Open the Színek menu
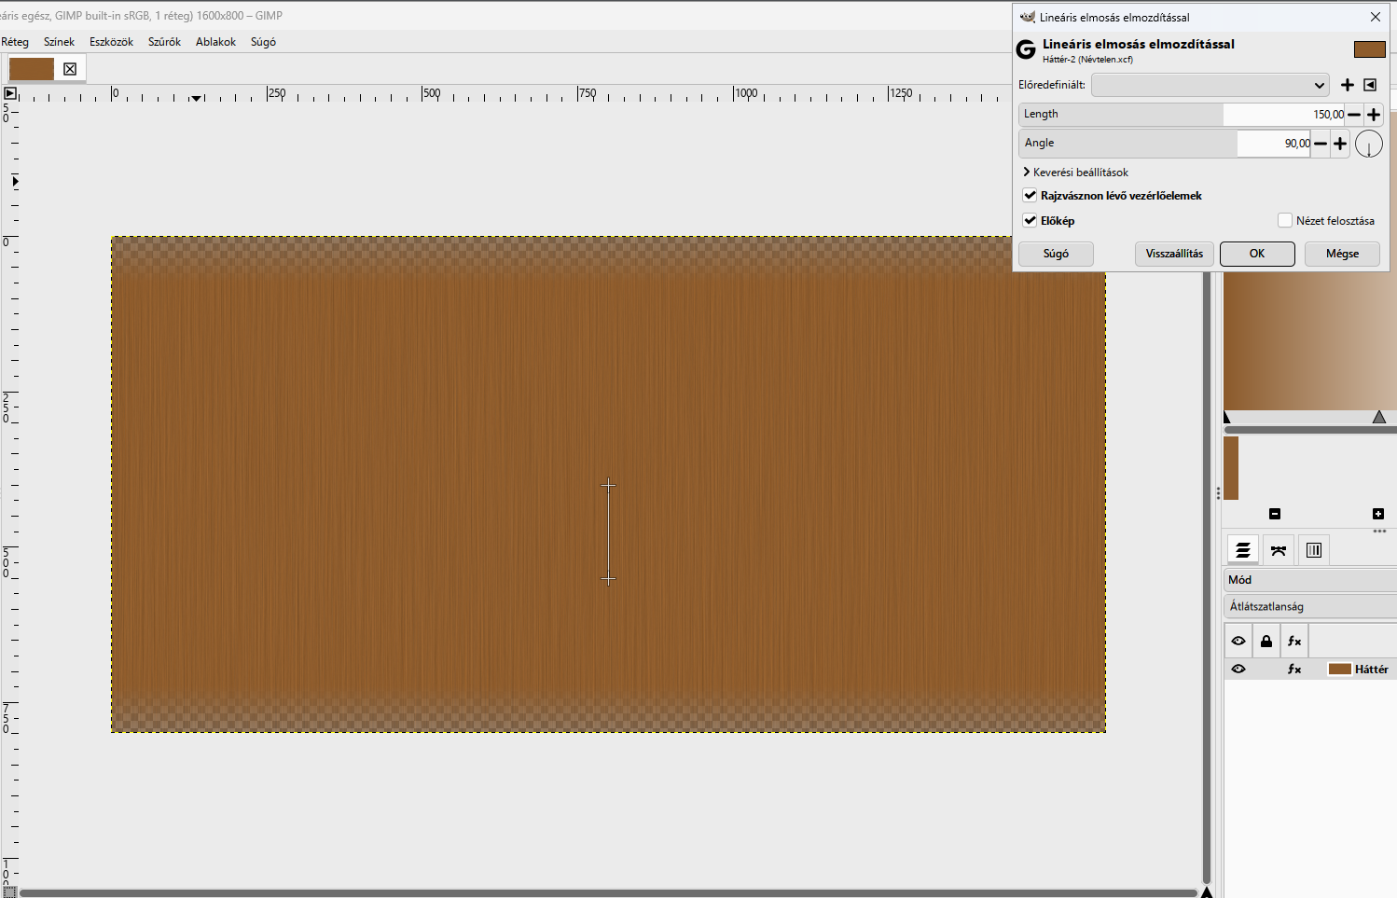The image size is (1397, 898). tap(59, 42)
